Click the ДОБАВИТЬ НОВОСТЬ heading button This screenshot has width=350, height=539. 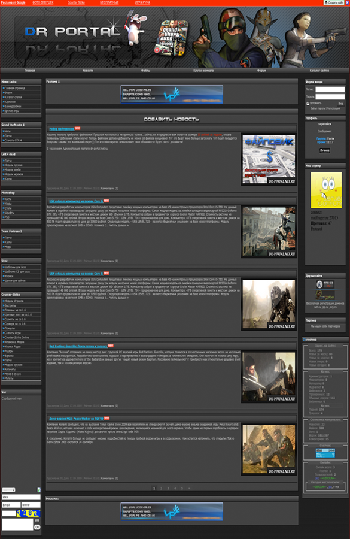coord(171,119)
